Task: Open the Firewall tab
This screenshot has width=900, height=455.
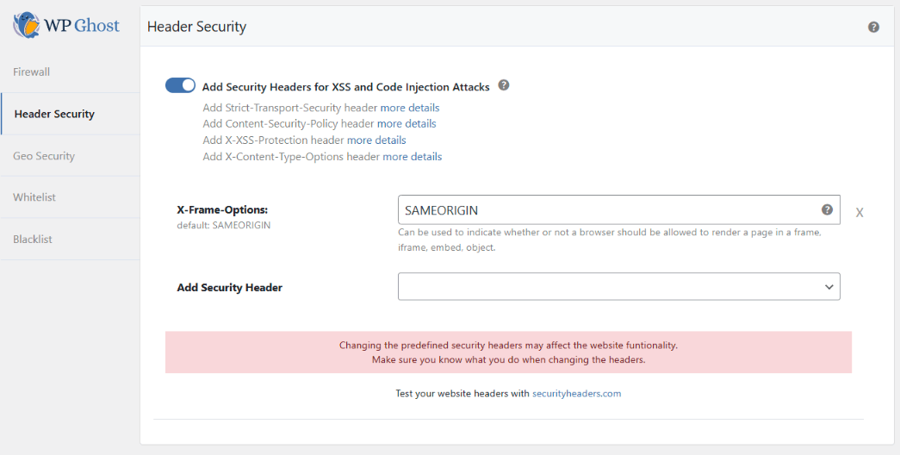Action: click(x=32, y=72)
